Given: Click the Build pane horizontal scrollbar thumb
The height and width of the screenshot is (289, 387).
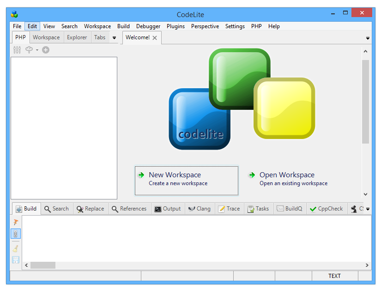Looking at the screenshot, I should tap(42, 265).
